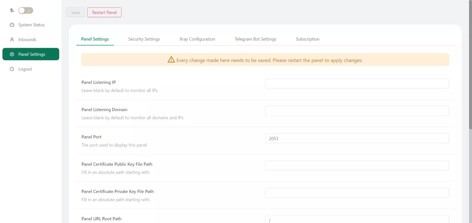Open System Status from sidebar
This screenshot has height=223, width=472.
click(x=31, y=25)
